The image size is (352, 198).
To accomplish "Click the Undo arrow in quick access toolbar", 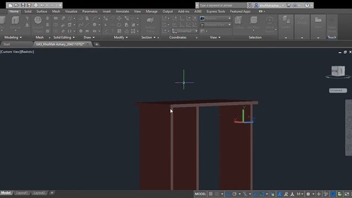I will 42,5.
